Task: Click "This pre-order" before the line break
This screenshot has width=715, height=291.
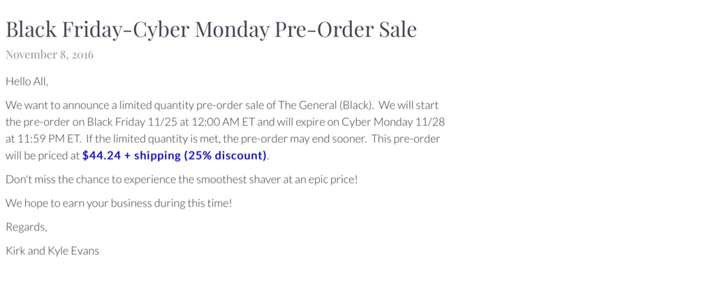Action: click(x=406, y=138)
